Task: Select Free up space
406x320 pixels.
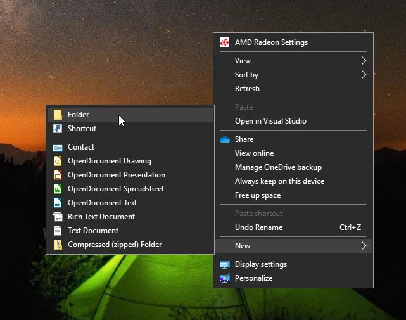Action: [293, 195]
